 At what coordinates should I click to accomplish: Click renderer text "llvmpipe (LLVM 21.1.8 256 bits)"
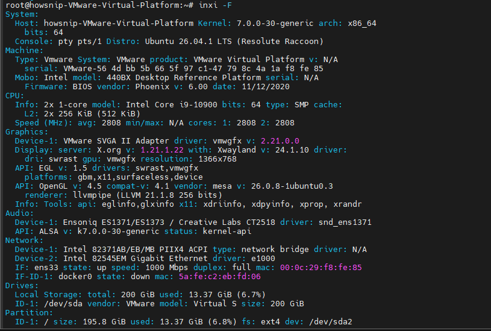147,195
